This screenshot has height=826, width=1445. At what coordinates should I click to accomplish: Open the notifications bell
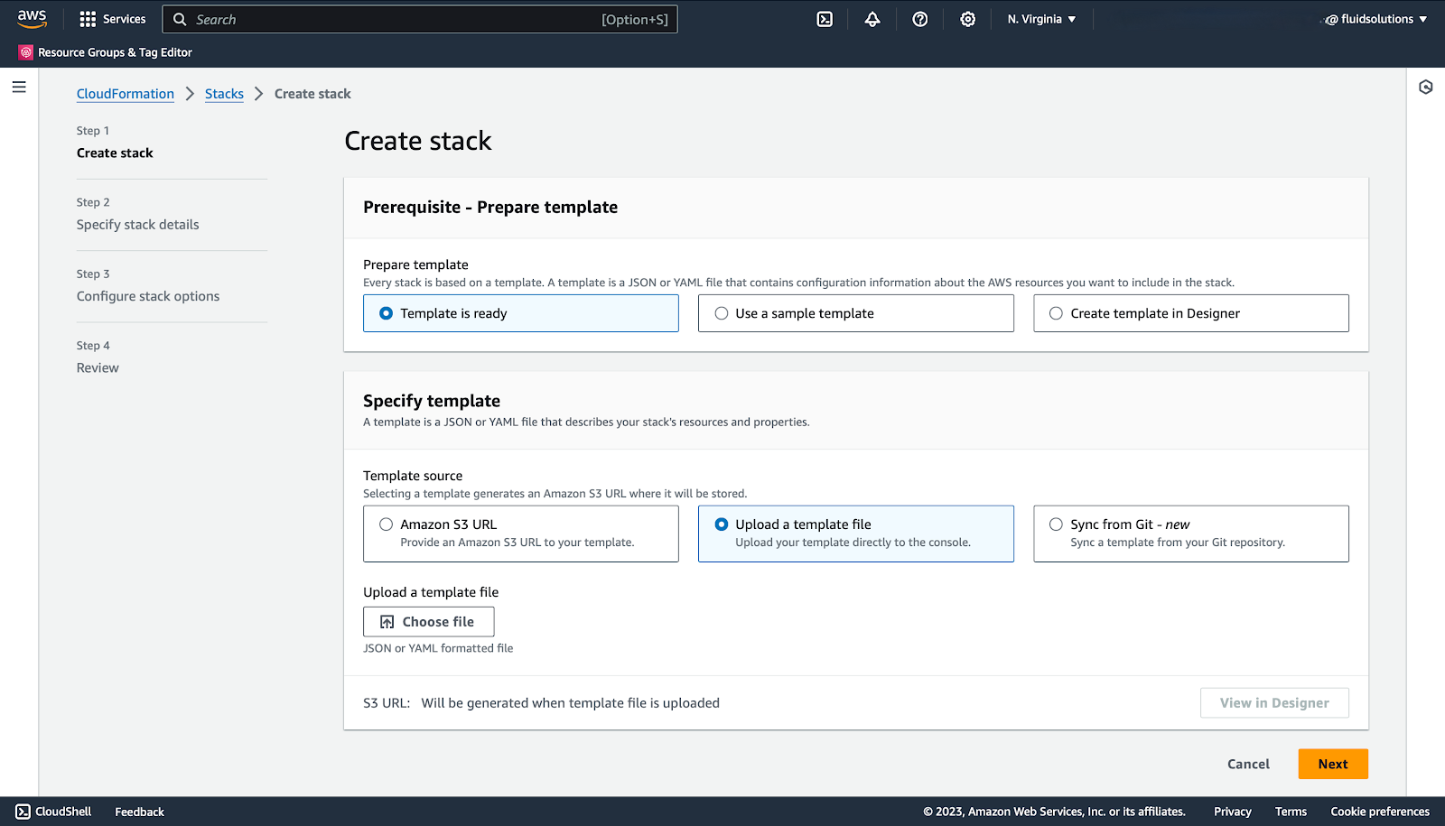(872, 18)
